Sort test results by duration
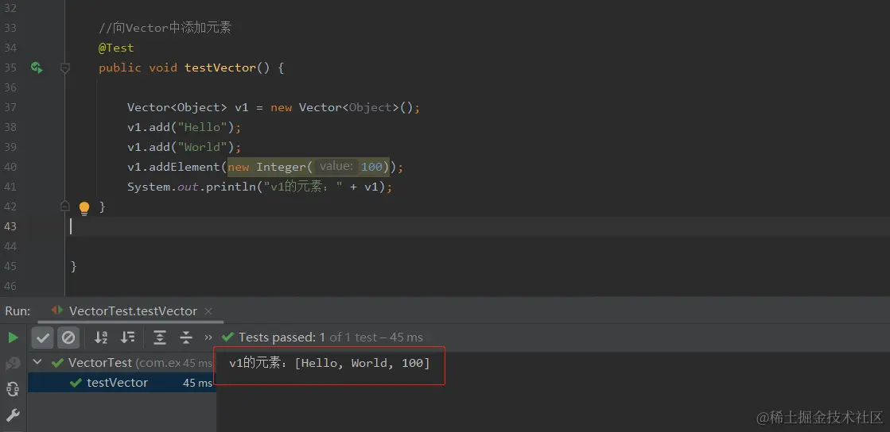Image resolution: width=890 pixels, height=432 pixels. tap(128, 337)
